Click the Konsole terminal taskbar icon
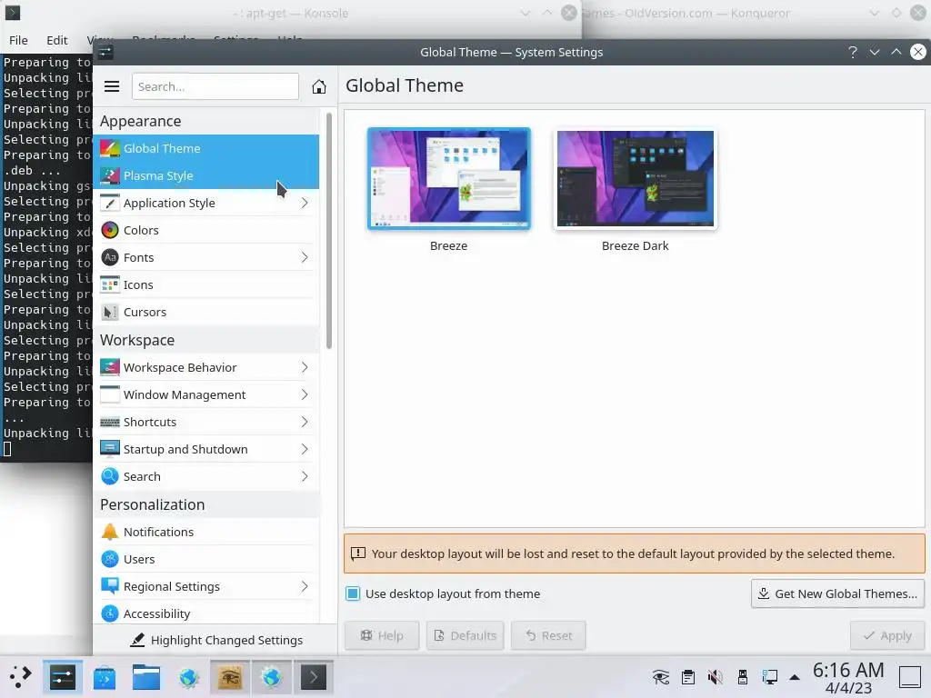The height and width of the screenshot is (698, 931). [x=314, y=676]
